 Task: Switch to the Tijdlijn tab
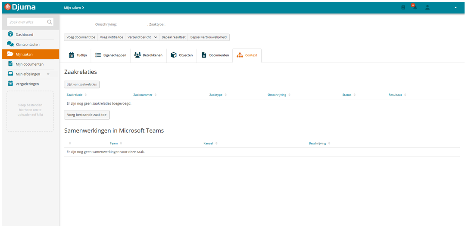coord(78,55)
